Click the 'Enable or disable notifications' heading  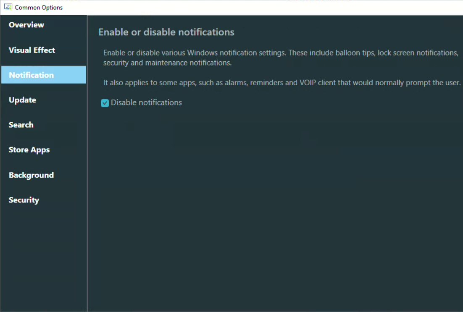166,32
